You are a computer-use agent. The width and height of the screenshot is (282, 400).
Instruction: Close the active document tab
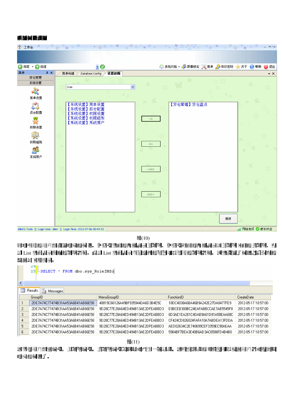[273, 74]
